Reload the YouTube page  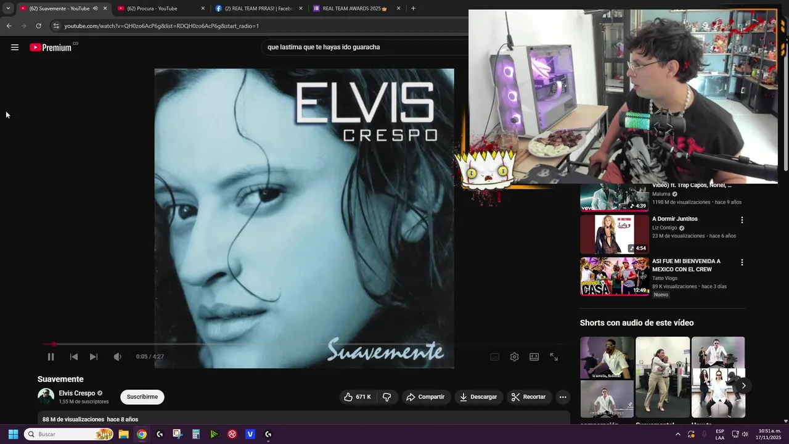[39, 26]
